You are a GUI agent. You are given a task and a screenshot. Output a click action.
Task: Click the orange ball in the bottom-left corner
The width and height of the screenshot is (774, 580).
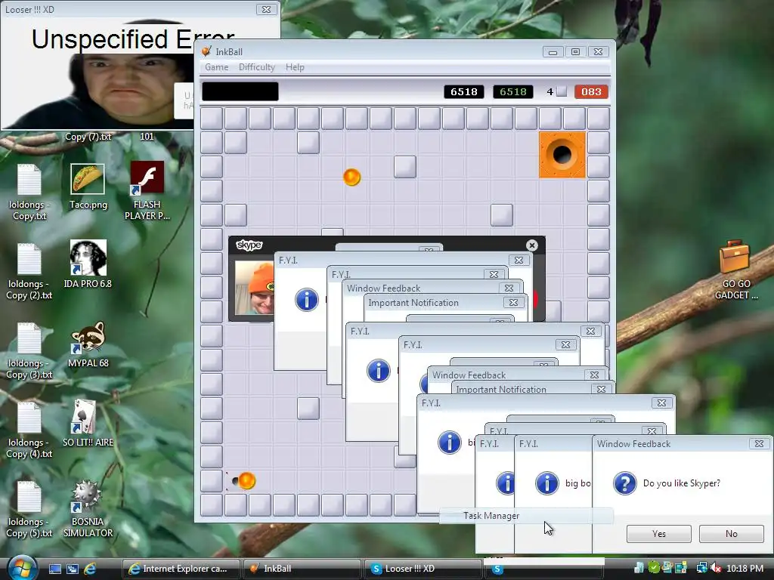pos(246,480)
